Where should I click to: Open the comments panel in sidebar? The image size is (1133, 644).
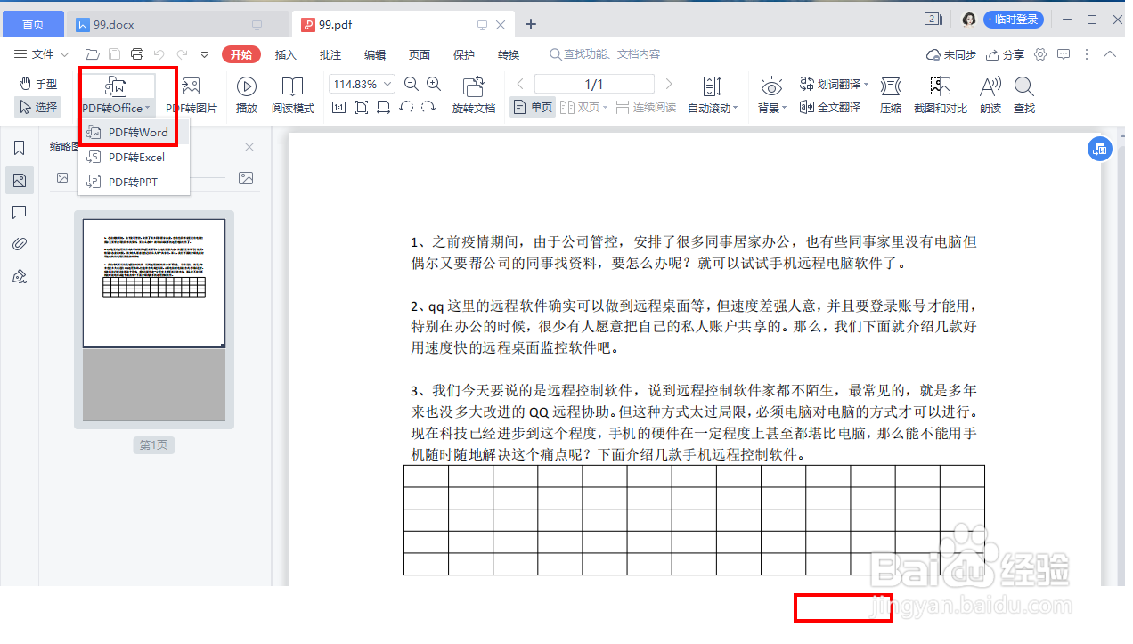[x=19, y=212]
